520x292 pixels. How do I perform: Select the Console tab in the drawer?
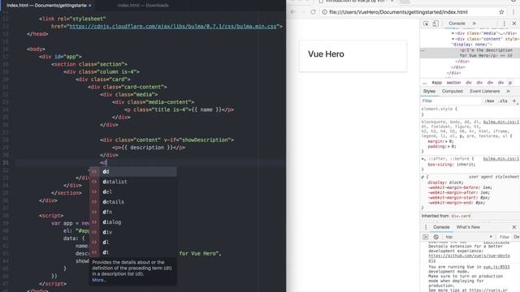(x=441, y=227)
